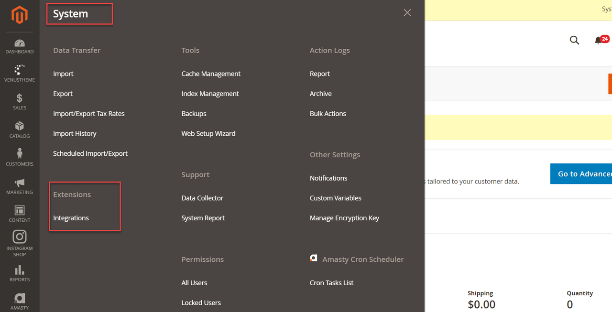
Task: Select Integrations under Extensions
Action: [x=71, y=218]
